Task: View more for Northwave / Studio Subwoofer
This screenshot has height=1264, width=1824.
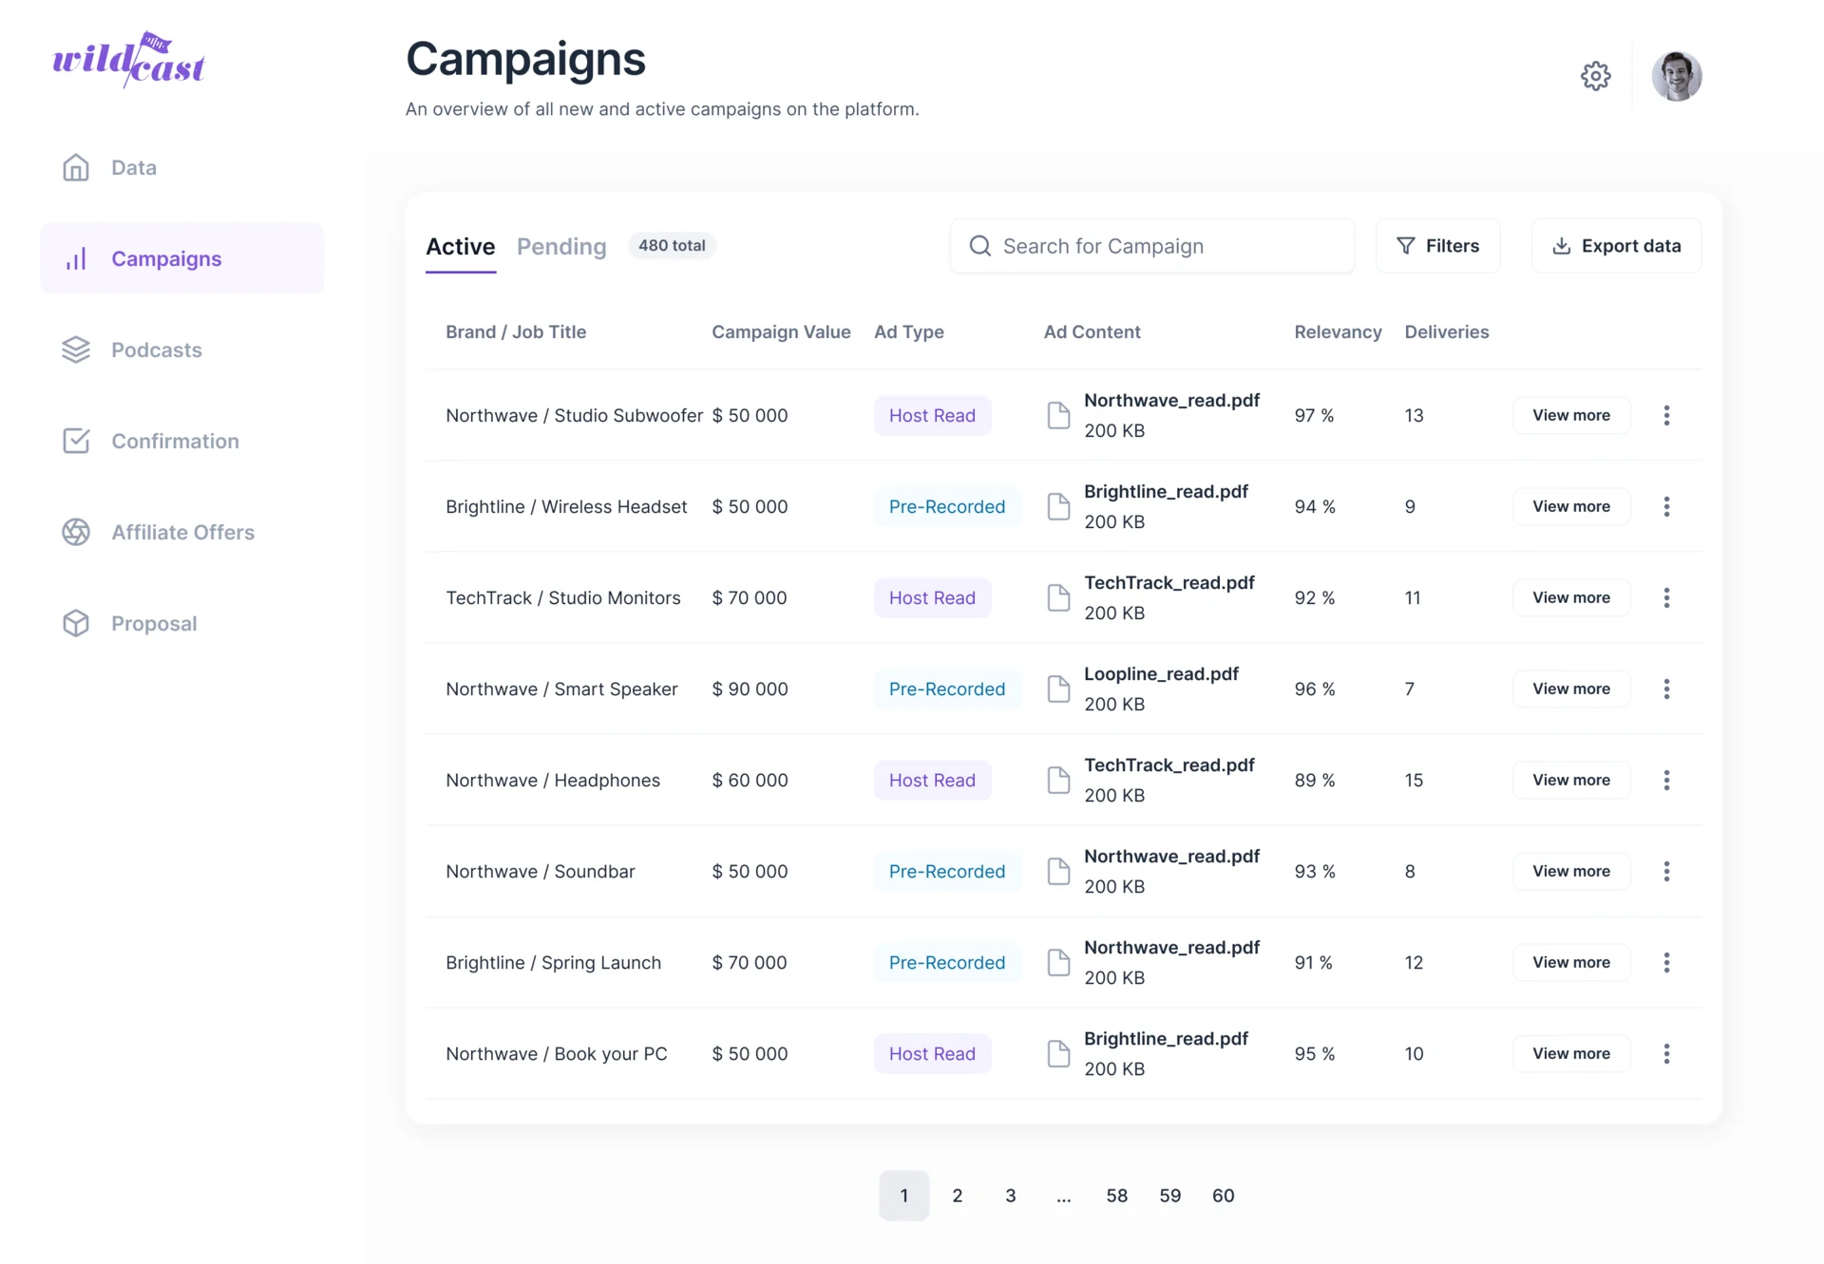Action: [x=1571, y=415]
